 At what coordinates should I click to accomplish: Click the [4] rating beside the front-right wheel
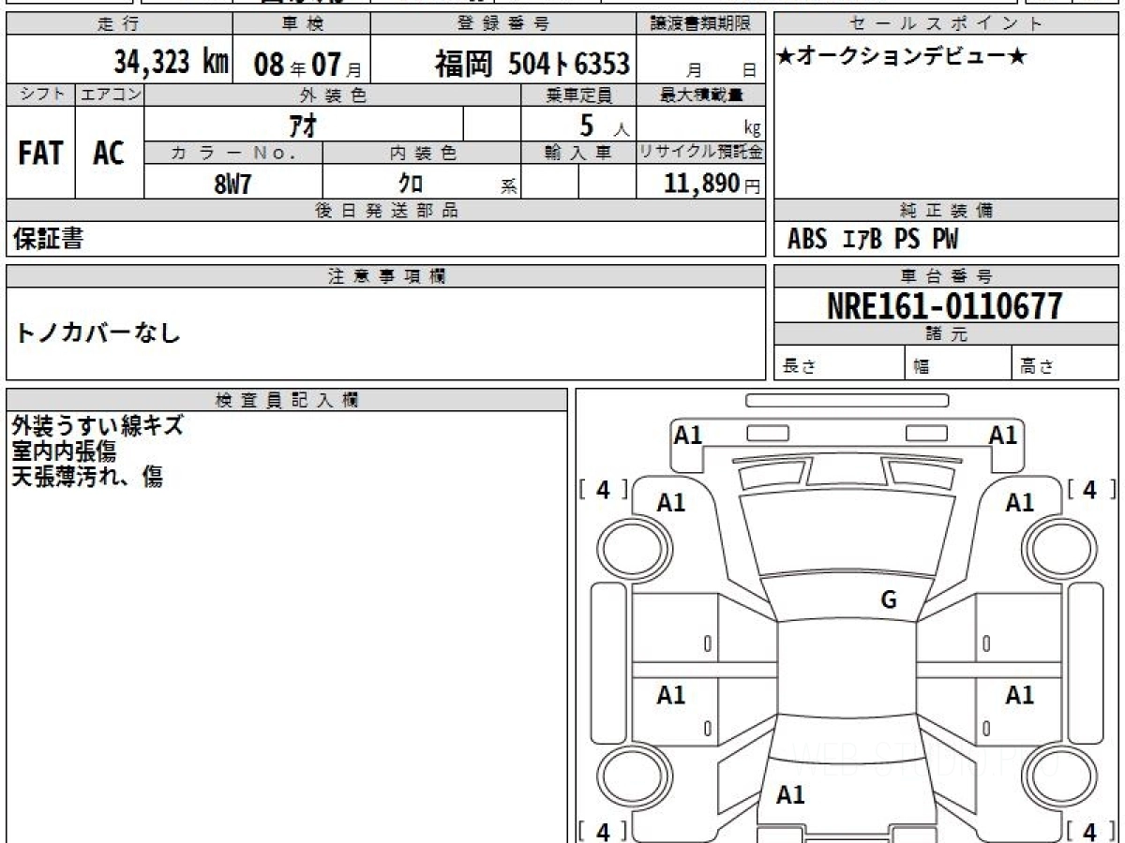coord(1089,489)
